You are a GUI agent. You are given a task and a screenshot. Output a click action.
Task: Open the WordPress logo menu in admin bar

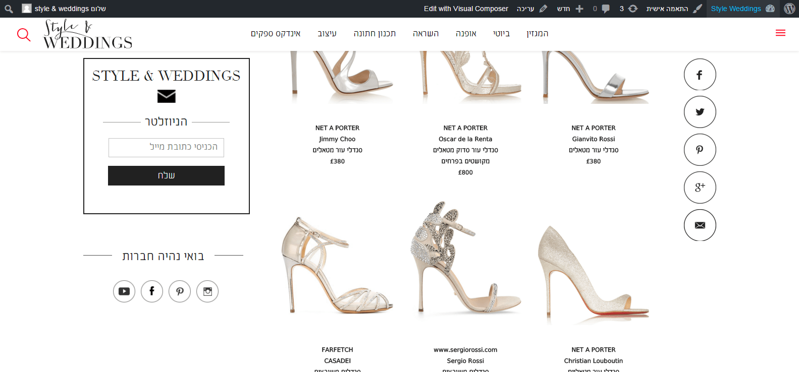click(x=789, y=9)
